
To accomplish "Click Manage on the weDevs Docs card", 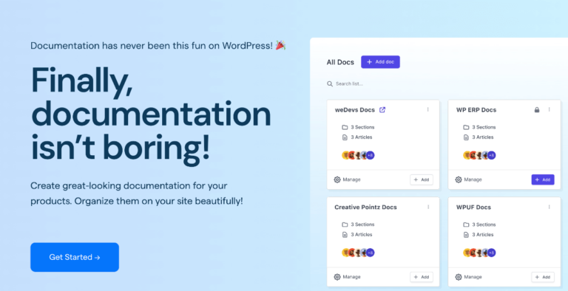I will (347, 179).
